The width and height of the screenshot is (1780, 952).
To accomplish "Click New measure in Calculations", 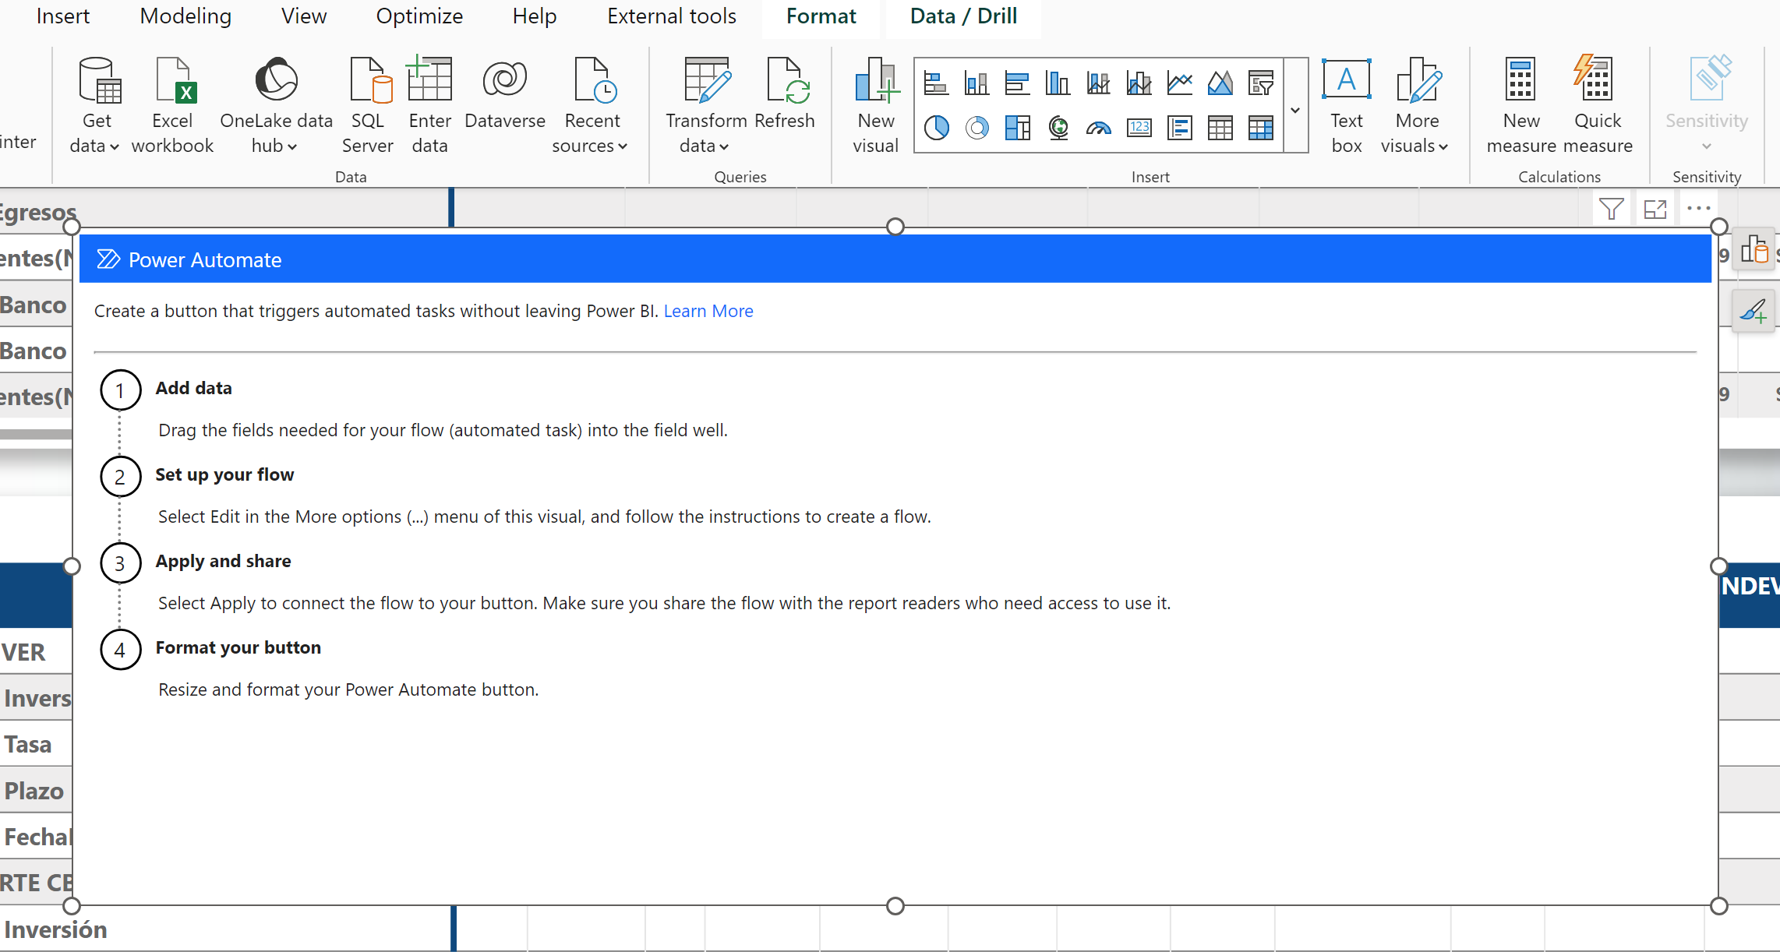I will click(1520, 104).
